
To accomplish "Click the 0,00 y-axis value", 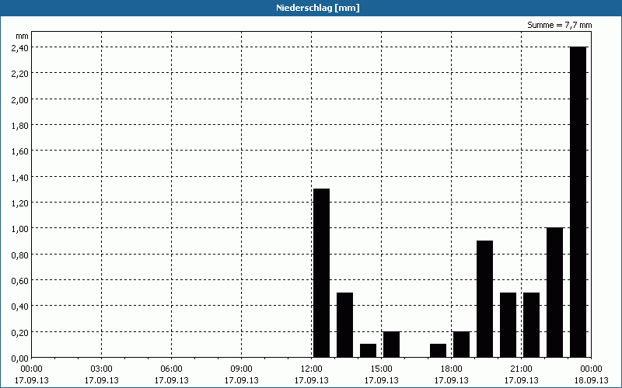I will point(20,358).
